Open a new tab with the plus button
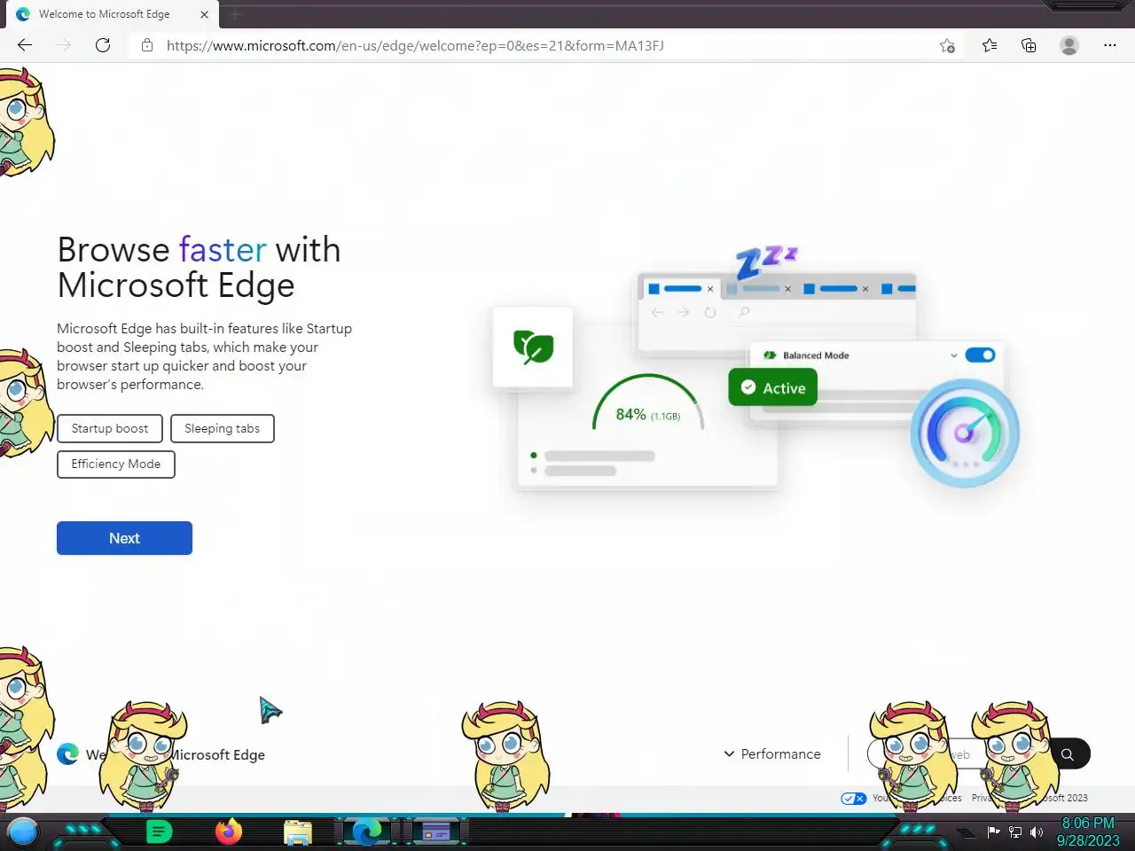Viewport: 1135px width, 851px height. 235,14
